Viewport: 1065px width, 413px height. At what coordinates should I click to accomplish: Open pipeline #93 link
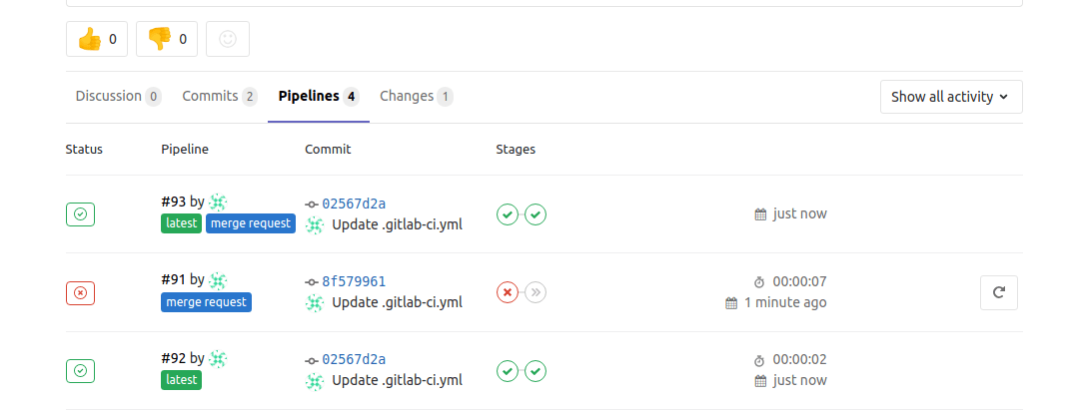pos(173,202)
